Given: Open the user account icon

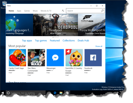Looking at the screenshot, I should pos(63,11).
